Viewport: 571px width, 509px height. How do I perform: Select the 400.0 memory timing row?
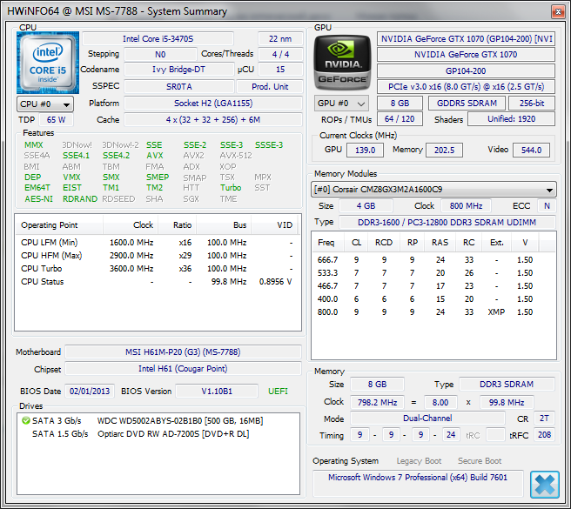pos(433,299)
